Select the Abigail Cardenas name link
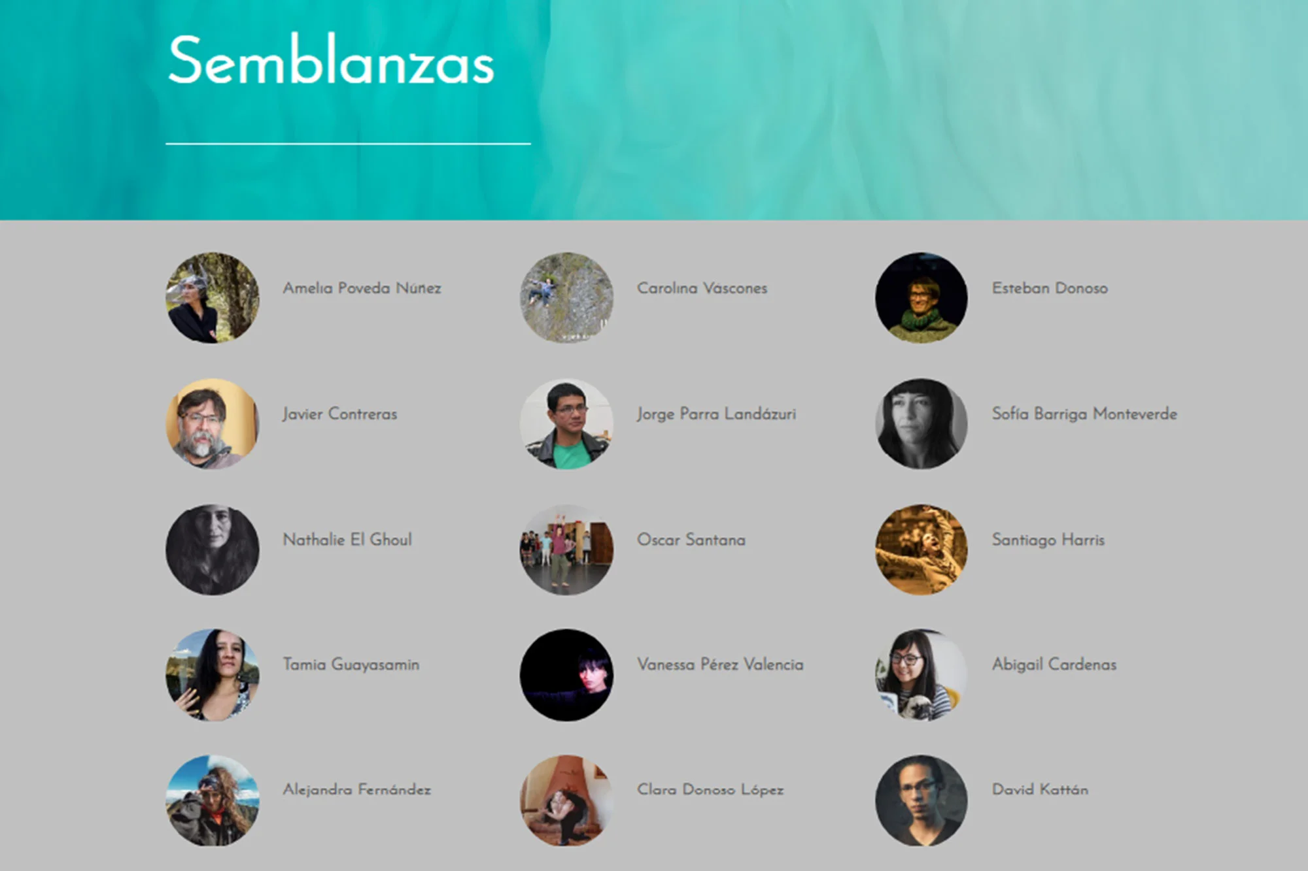The width and height of the screenshot is (1308, 871). pyautogui.click(x=1054, y=665)
